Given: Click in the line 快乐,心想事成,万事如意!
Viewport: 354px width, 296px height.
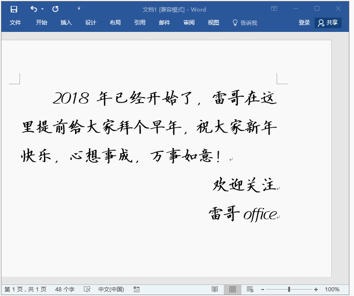Looking at the screenshot, I should [x=121, y=156].
